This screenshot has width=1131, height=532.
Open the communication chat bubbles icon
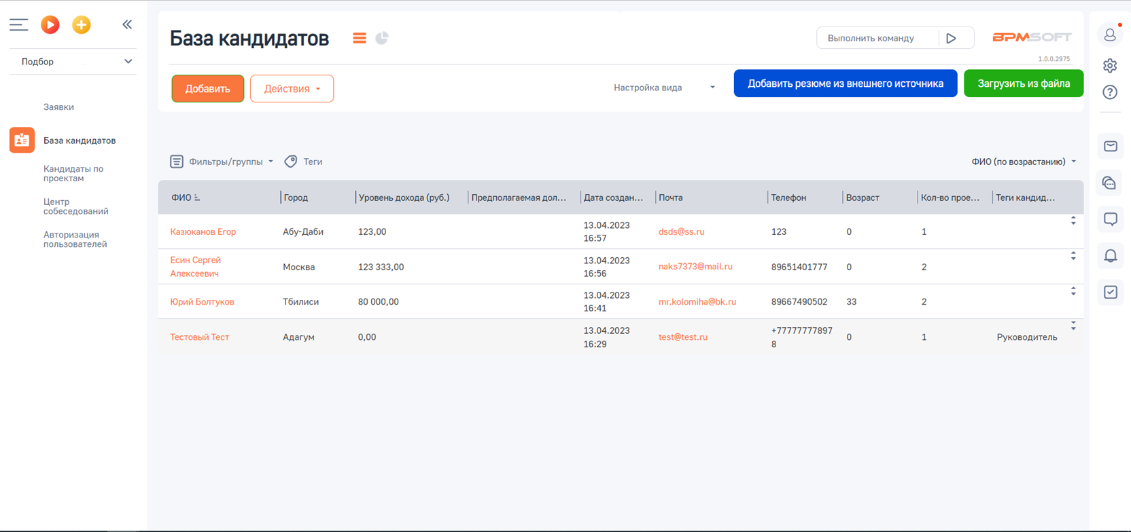1111,183
